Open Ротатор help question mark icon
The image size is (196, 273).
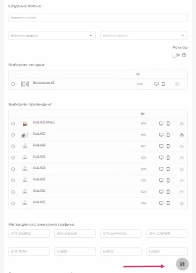184,55
